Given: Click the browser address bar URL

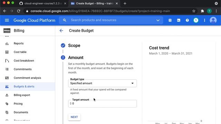Looking at the screenshot, I should pos(100,11).
